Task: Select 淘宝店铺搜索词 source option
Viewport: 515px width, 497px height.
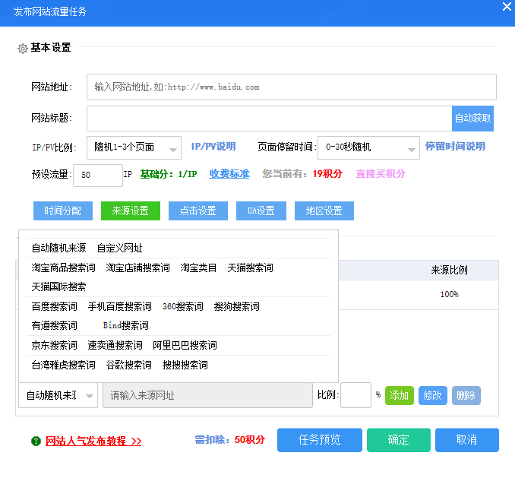Action: tap(138, 267)
